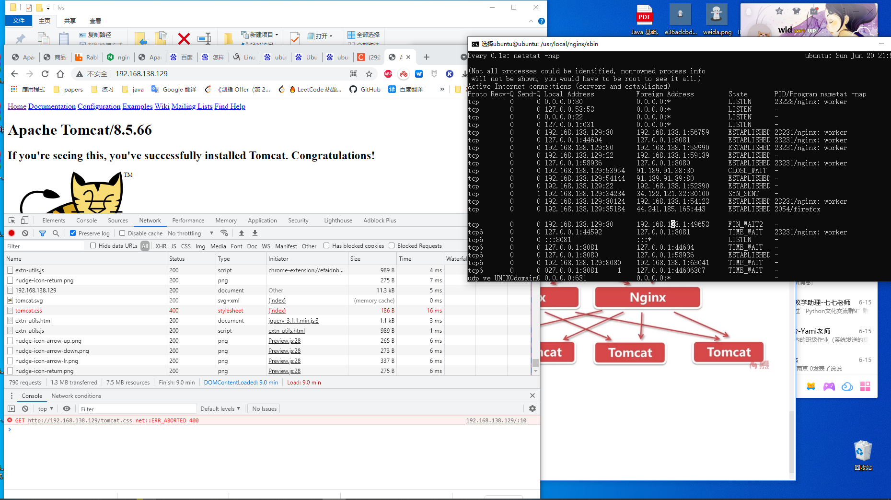Open the Java PDF file on the desktop

645,20
